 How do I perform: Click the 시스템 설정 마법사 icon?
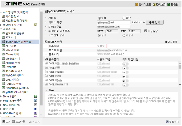click(3, 20)
